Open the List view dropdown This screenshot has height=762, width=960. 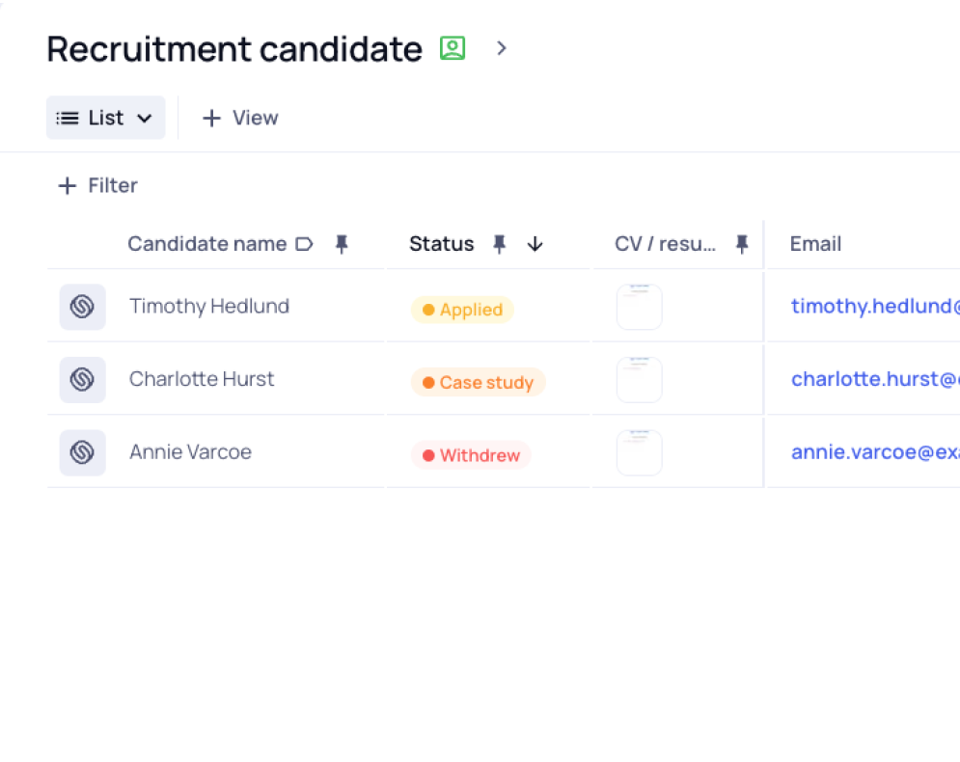[105, 118]
